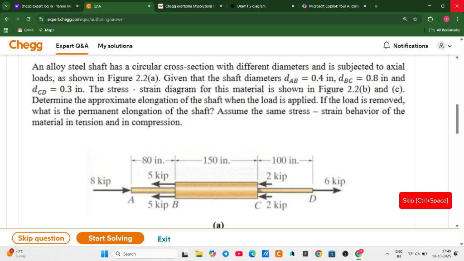The image size is (464, 261).
Task: Open YouTube from the taskbar
Action: tap(239, 254)
